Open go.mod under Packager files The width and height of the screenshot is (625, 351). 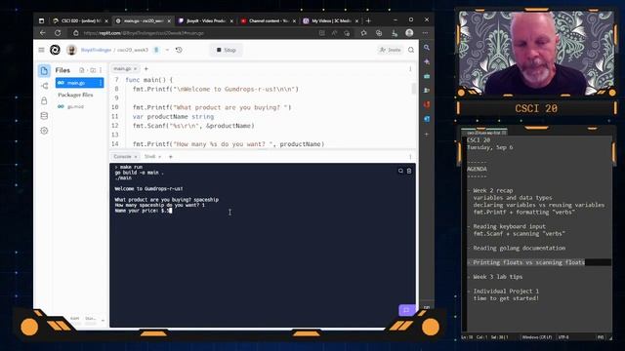pos(75,106)
